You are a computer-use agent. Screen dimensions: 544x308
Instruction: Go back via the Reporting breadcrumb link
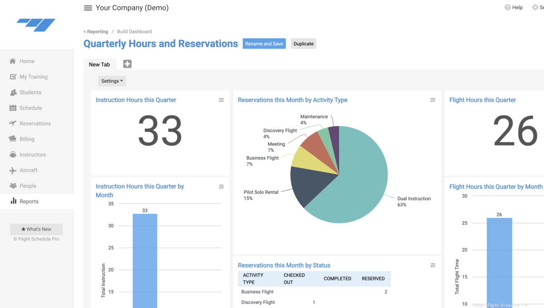pyautogui.click(x=96, y=32)
